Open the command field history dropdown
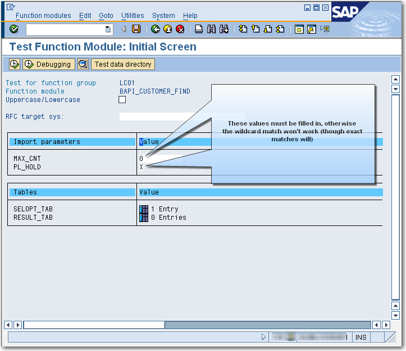Image resolution: width=406 pixels, height=351 pixels. (x=108, y=29)
